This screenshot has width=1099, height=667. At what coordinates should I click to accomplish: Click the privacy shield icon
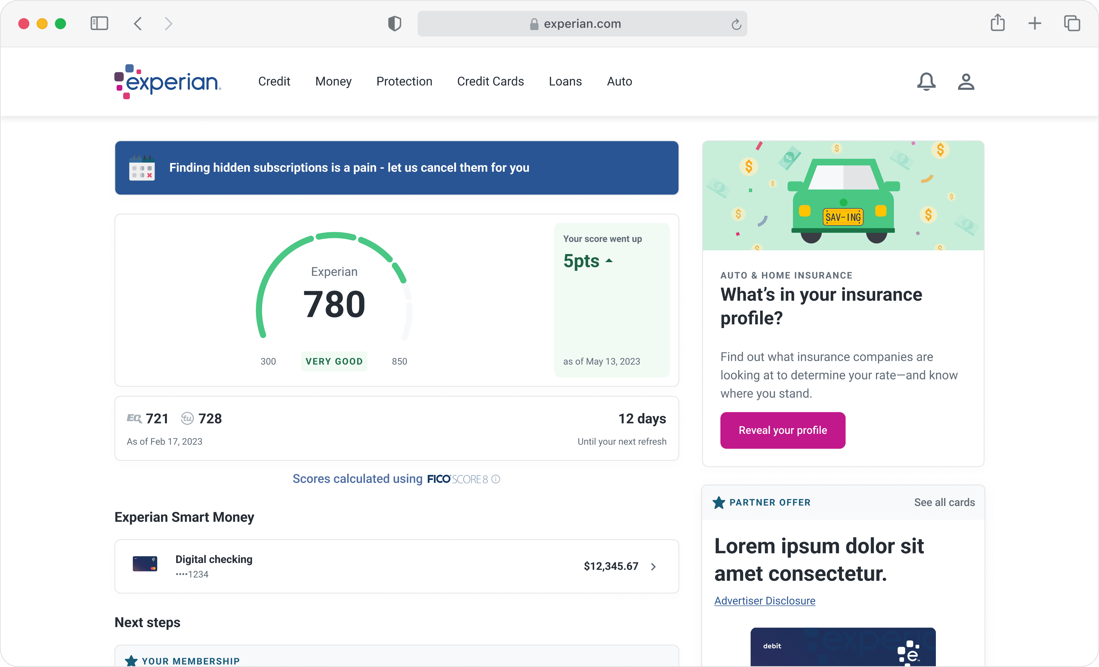coord(394,23)
